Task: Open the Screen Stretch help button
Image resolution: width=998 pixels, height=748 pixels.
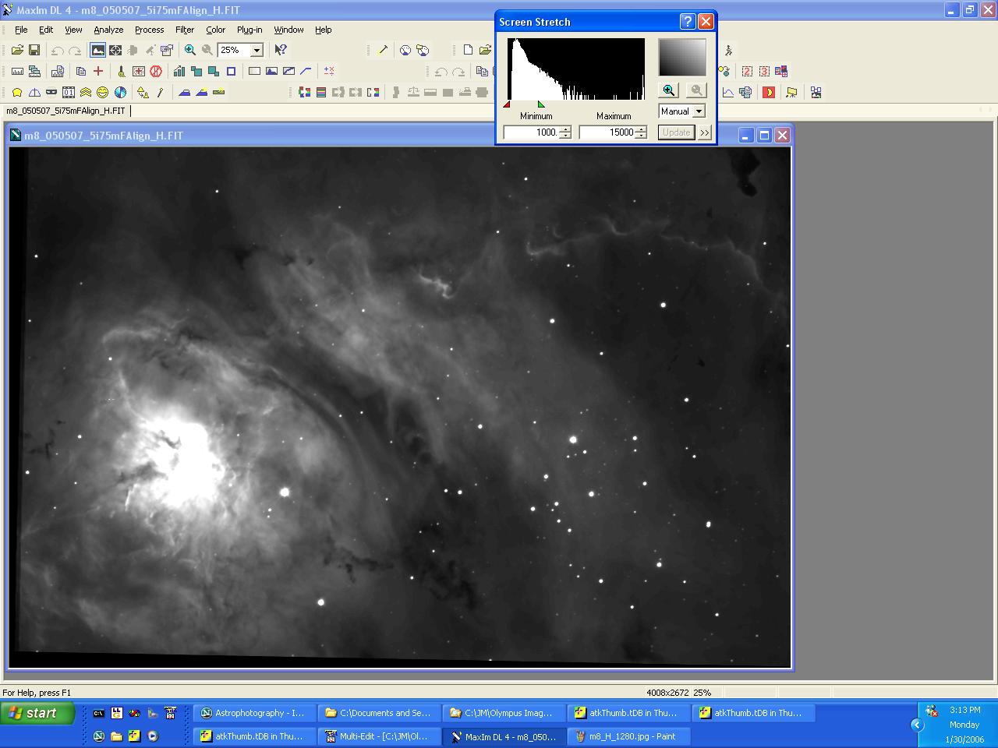Action: tap(687, 22)
